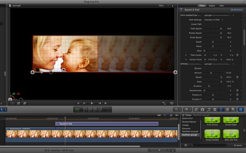Jump to previous edit point
This screenshot has height=153, width=246.
(100, 103)
